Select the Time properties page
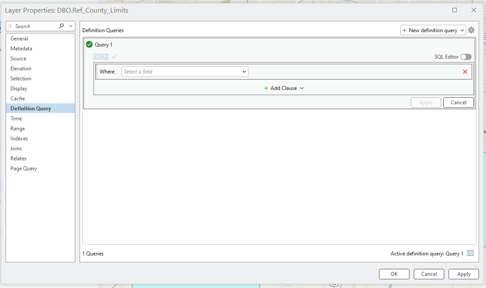Screen dimensions: 486x288 [x=16, y=118]
